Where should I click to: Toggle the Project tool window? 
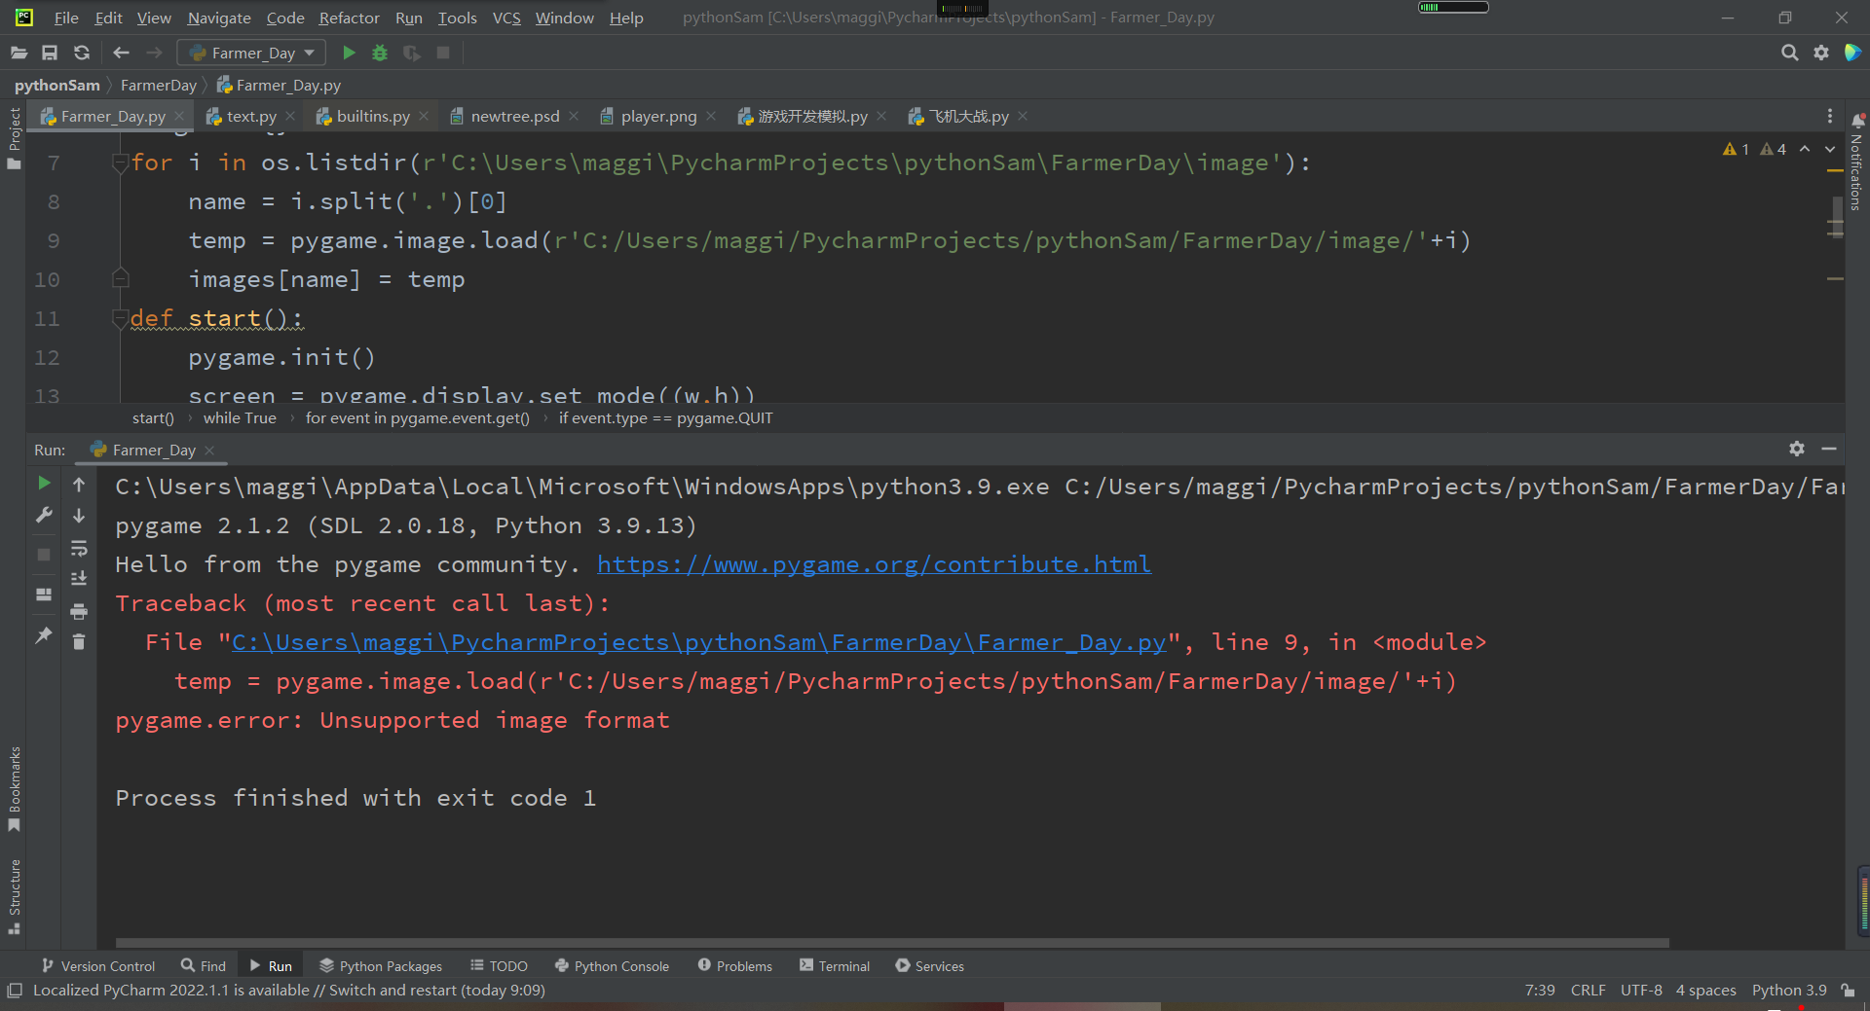(14, 136)
